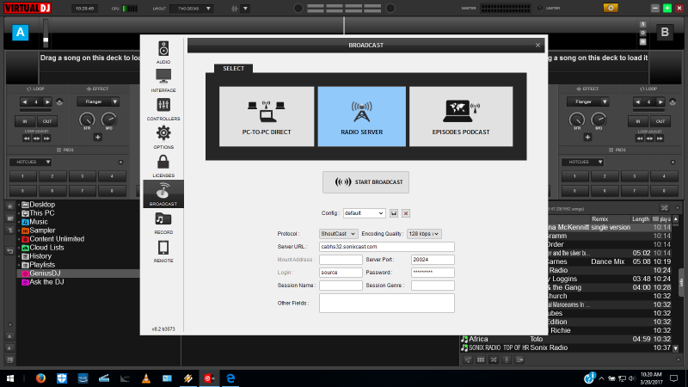Open Microsoft Edge from the taskbar
688x387 pixels.
[x=230, y=378]
